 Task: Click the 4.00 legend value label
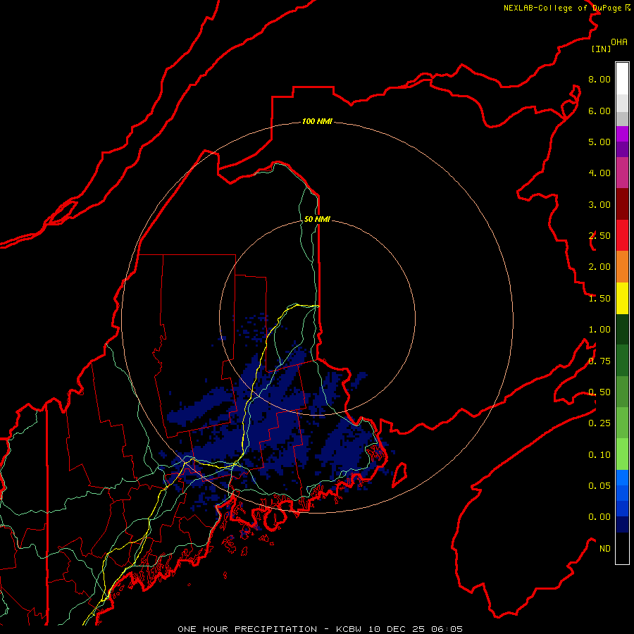pyautogui.click(x=599, y=173)
